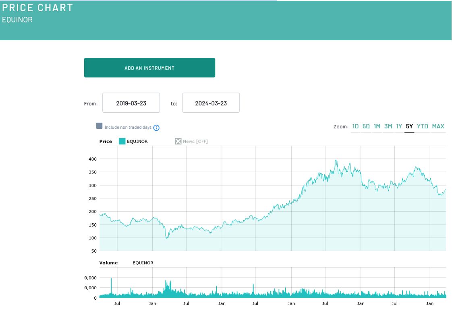The image size is (452, 309).
Task: Click the EQUINOR teal legend color swatch
Action: 122,141
